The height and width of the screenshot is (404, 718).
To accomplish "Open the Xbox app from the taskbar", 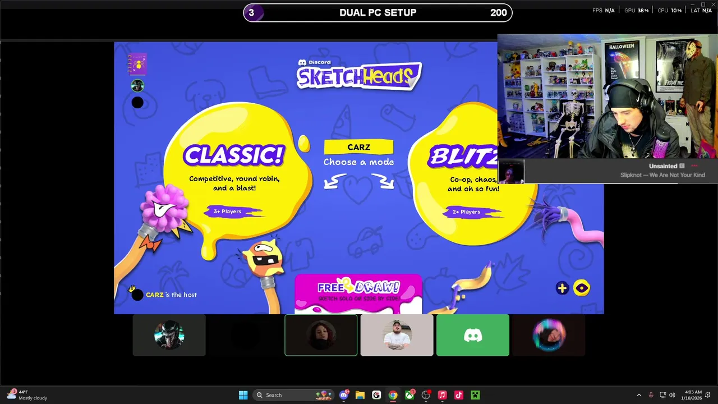I will click(x=409, y=395).
